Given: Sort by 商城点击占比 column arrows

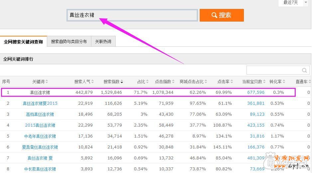Looking at the screenshot, I should 206,82.
